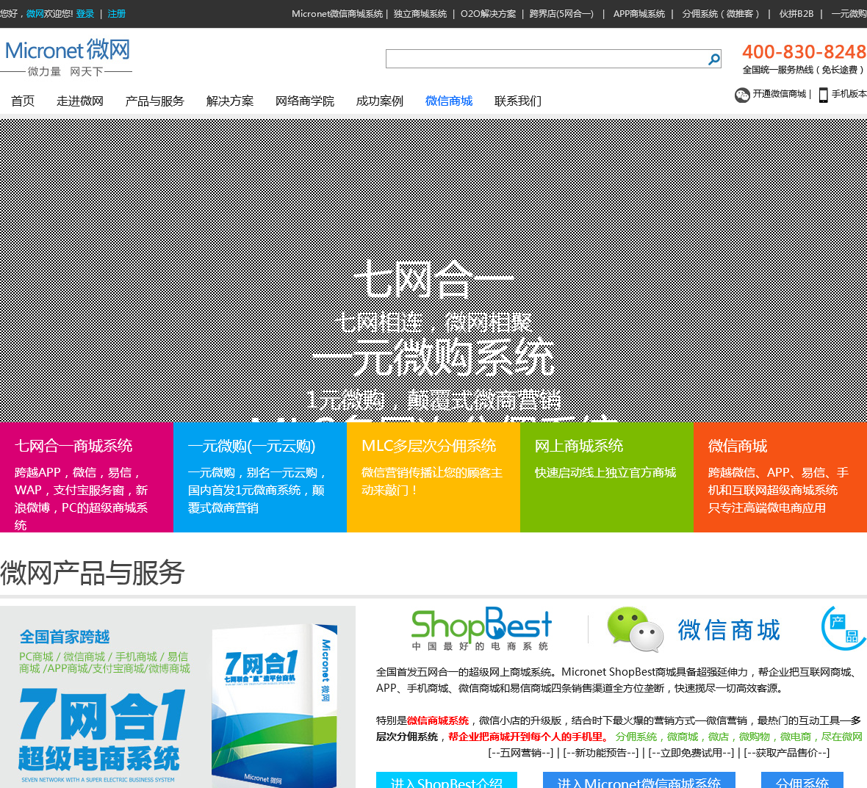Open the 成功案例 menu
867x788 pixels.
379,101
